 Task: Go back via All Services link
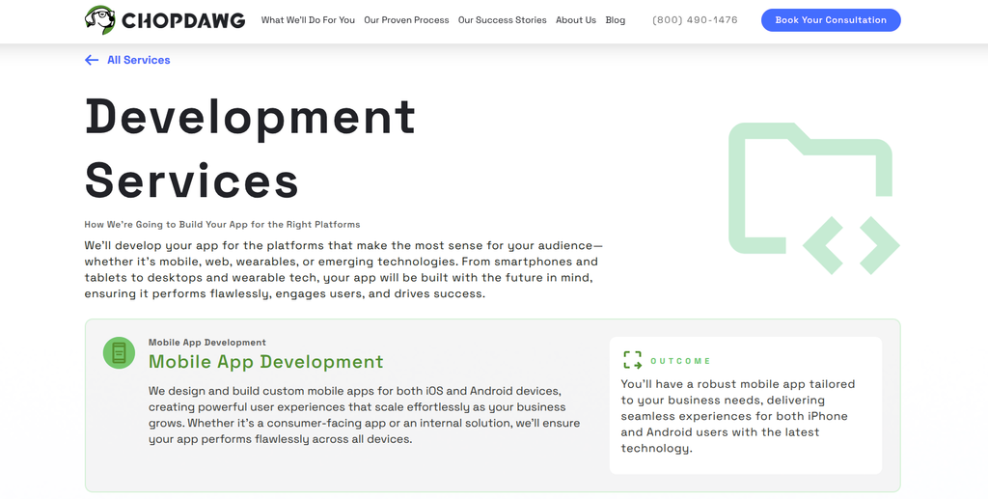pyautogui.click(x=139, y=60)
